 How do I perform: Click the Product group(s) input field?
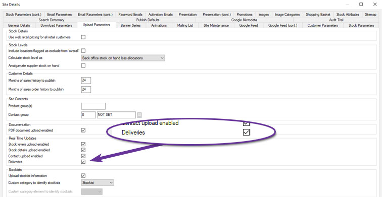tap(93, 106)
